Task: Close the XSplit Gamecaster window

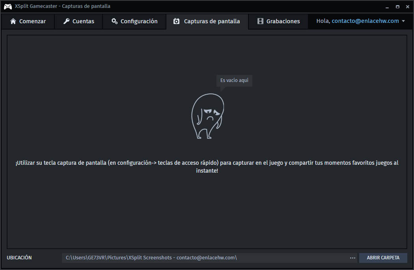Action: click(x=407, y=7)
